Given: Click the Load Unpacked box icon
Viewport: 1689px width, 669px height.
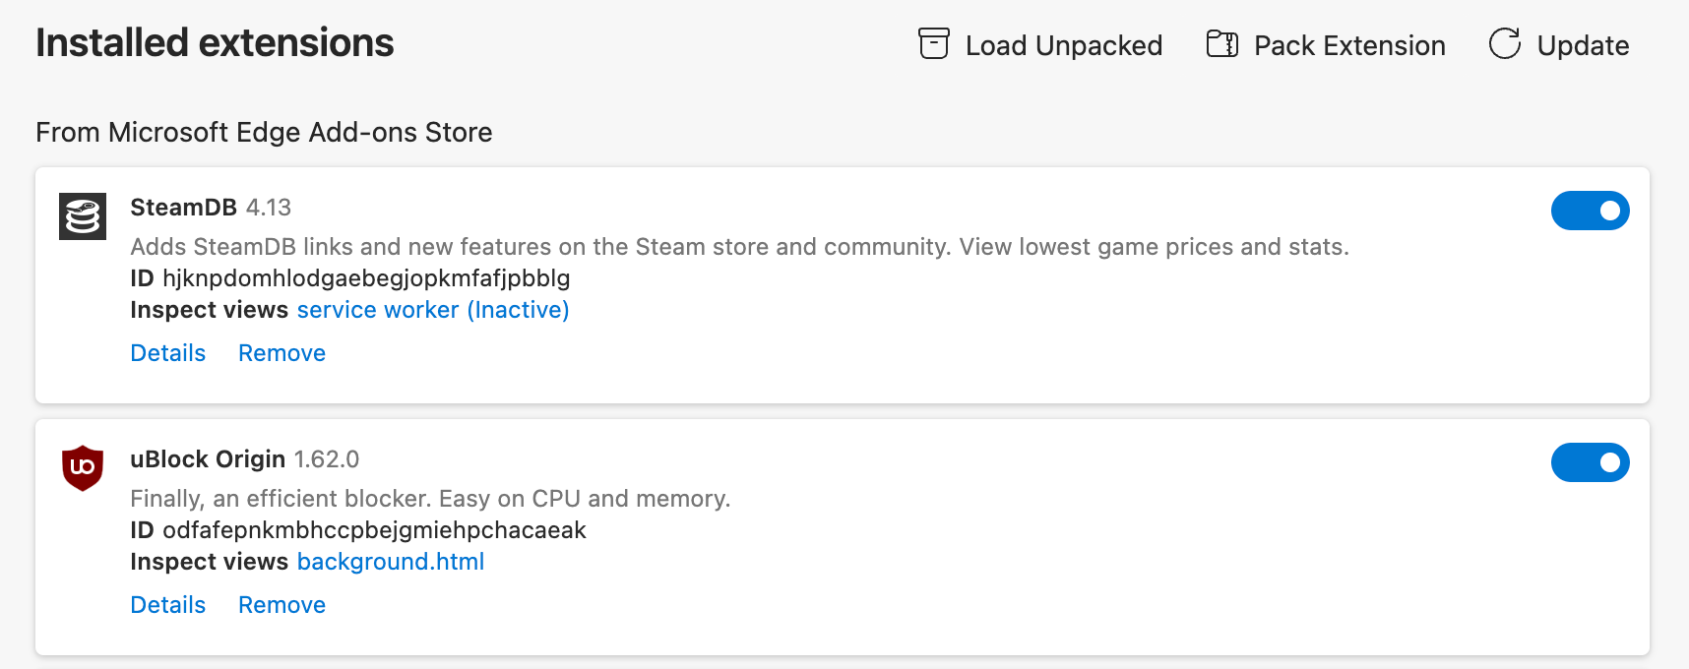Looking at the screenshot, I should [x=933, y=44].
